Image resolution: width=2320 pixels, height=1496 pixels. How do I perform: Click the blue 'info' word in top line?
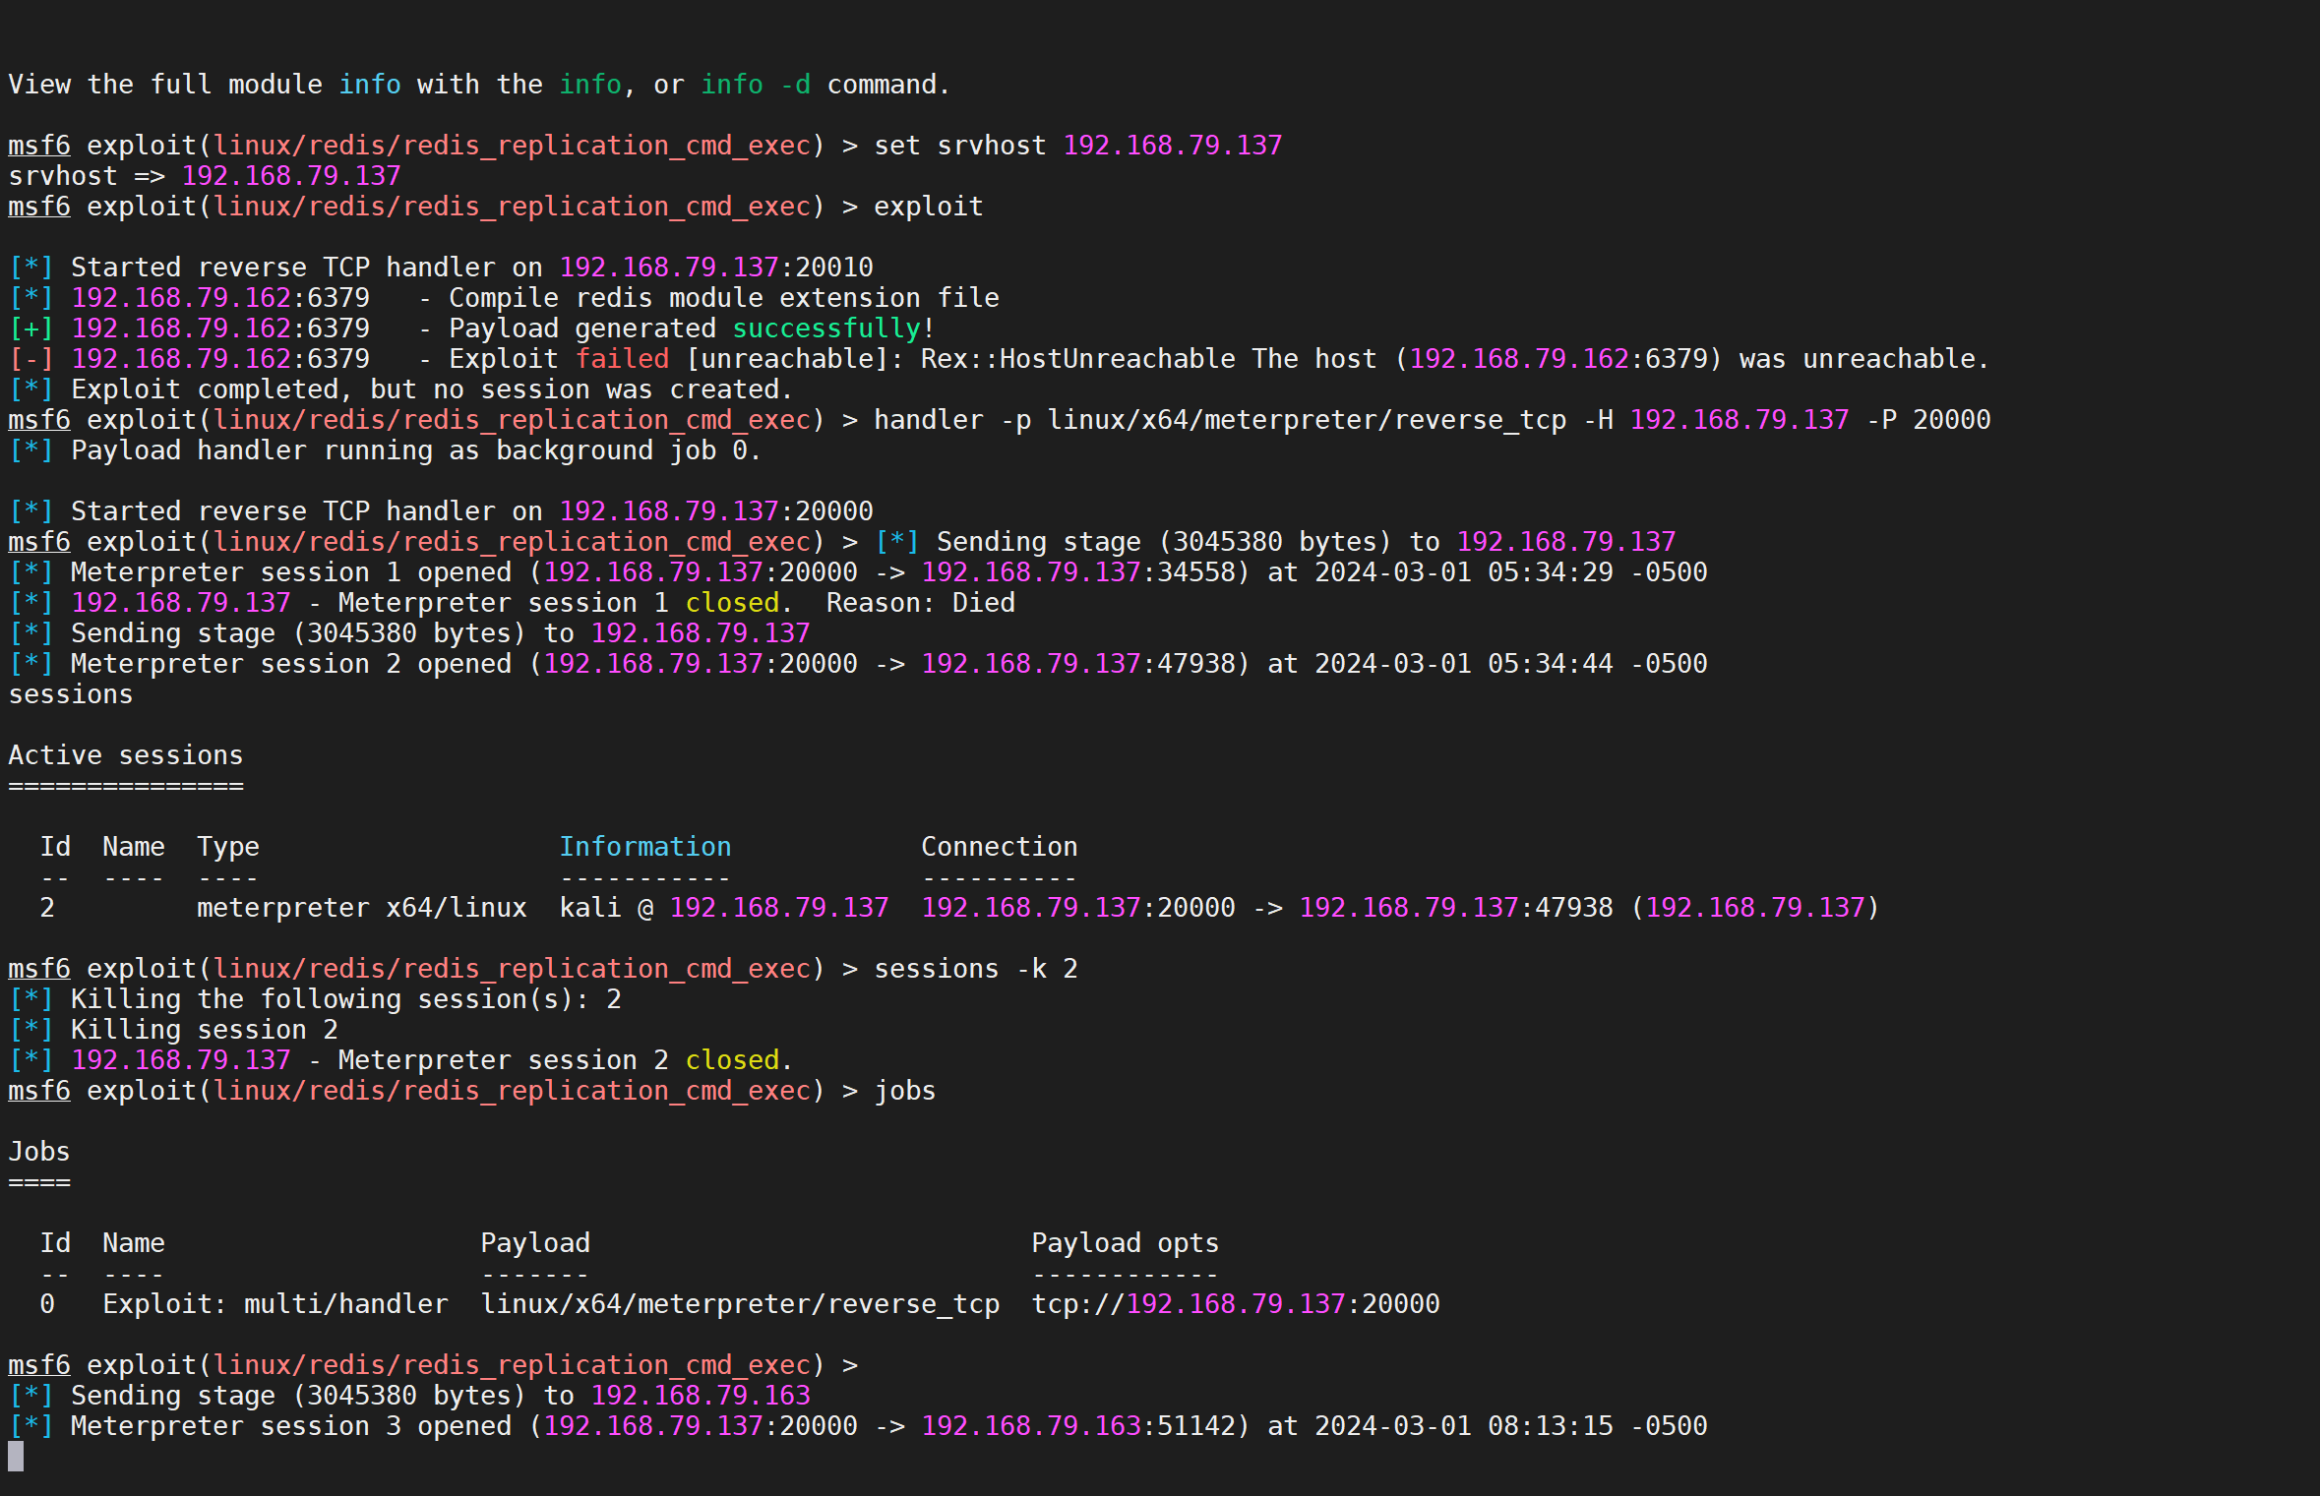(369, 85)
